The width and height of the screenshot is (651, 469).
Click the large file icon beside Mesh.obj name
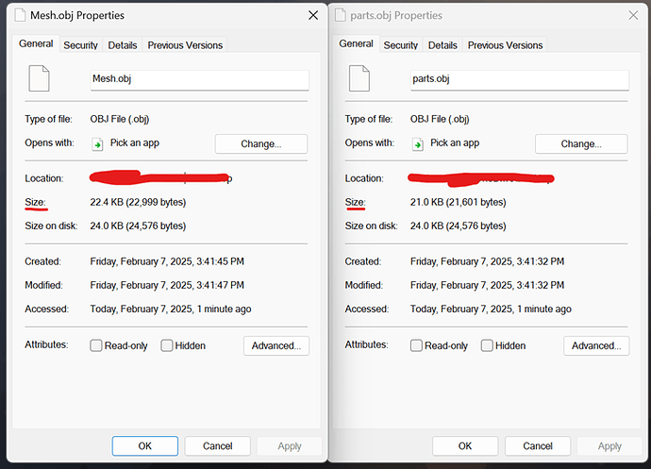[38, 79]
